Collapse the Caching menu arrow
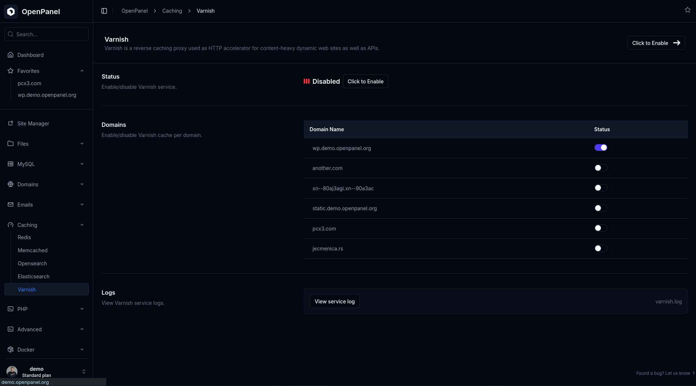Viewport: 696px width, 386px height. click(x=82, y=225)
